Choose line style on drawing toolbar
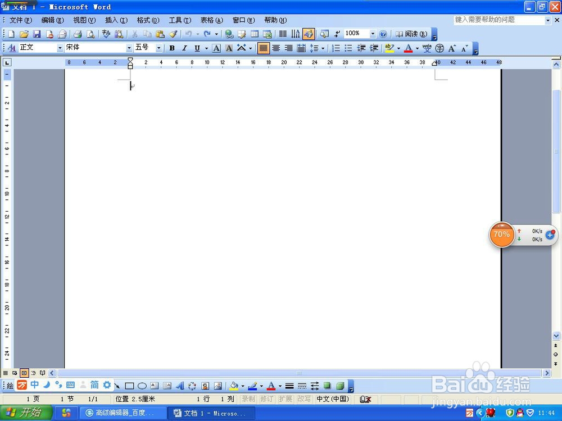 coord(289,386)
